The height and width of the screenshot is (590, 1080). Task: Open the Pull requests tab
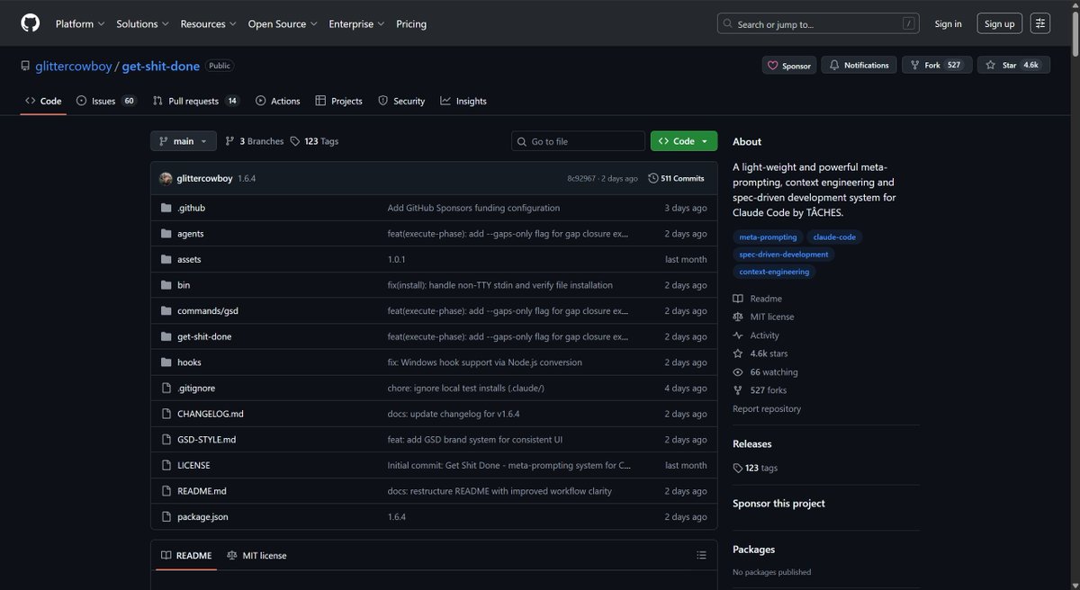pyautogui.click(x=196, y=102)
